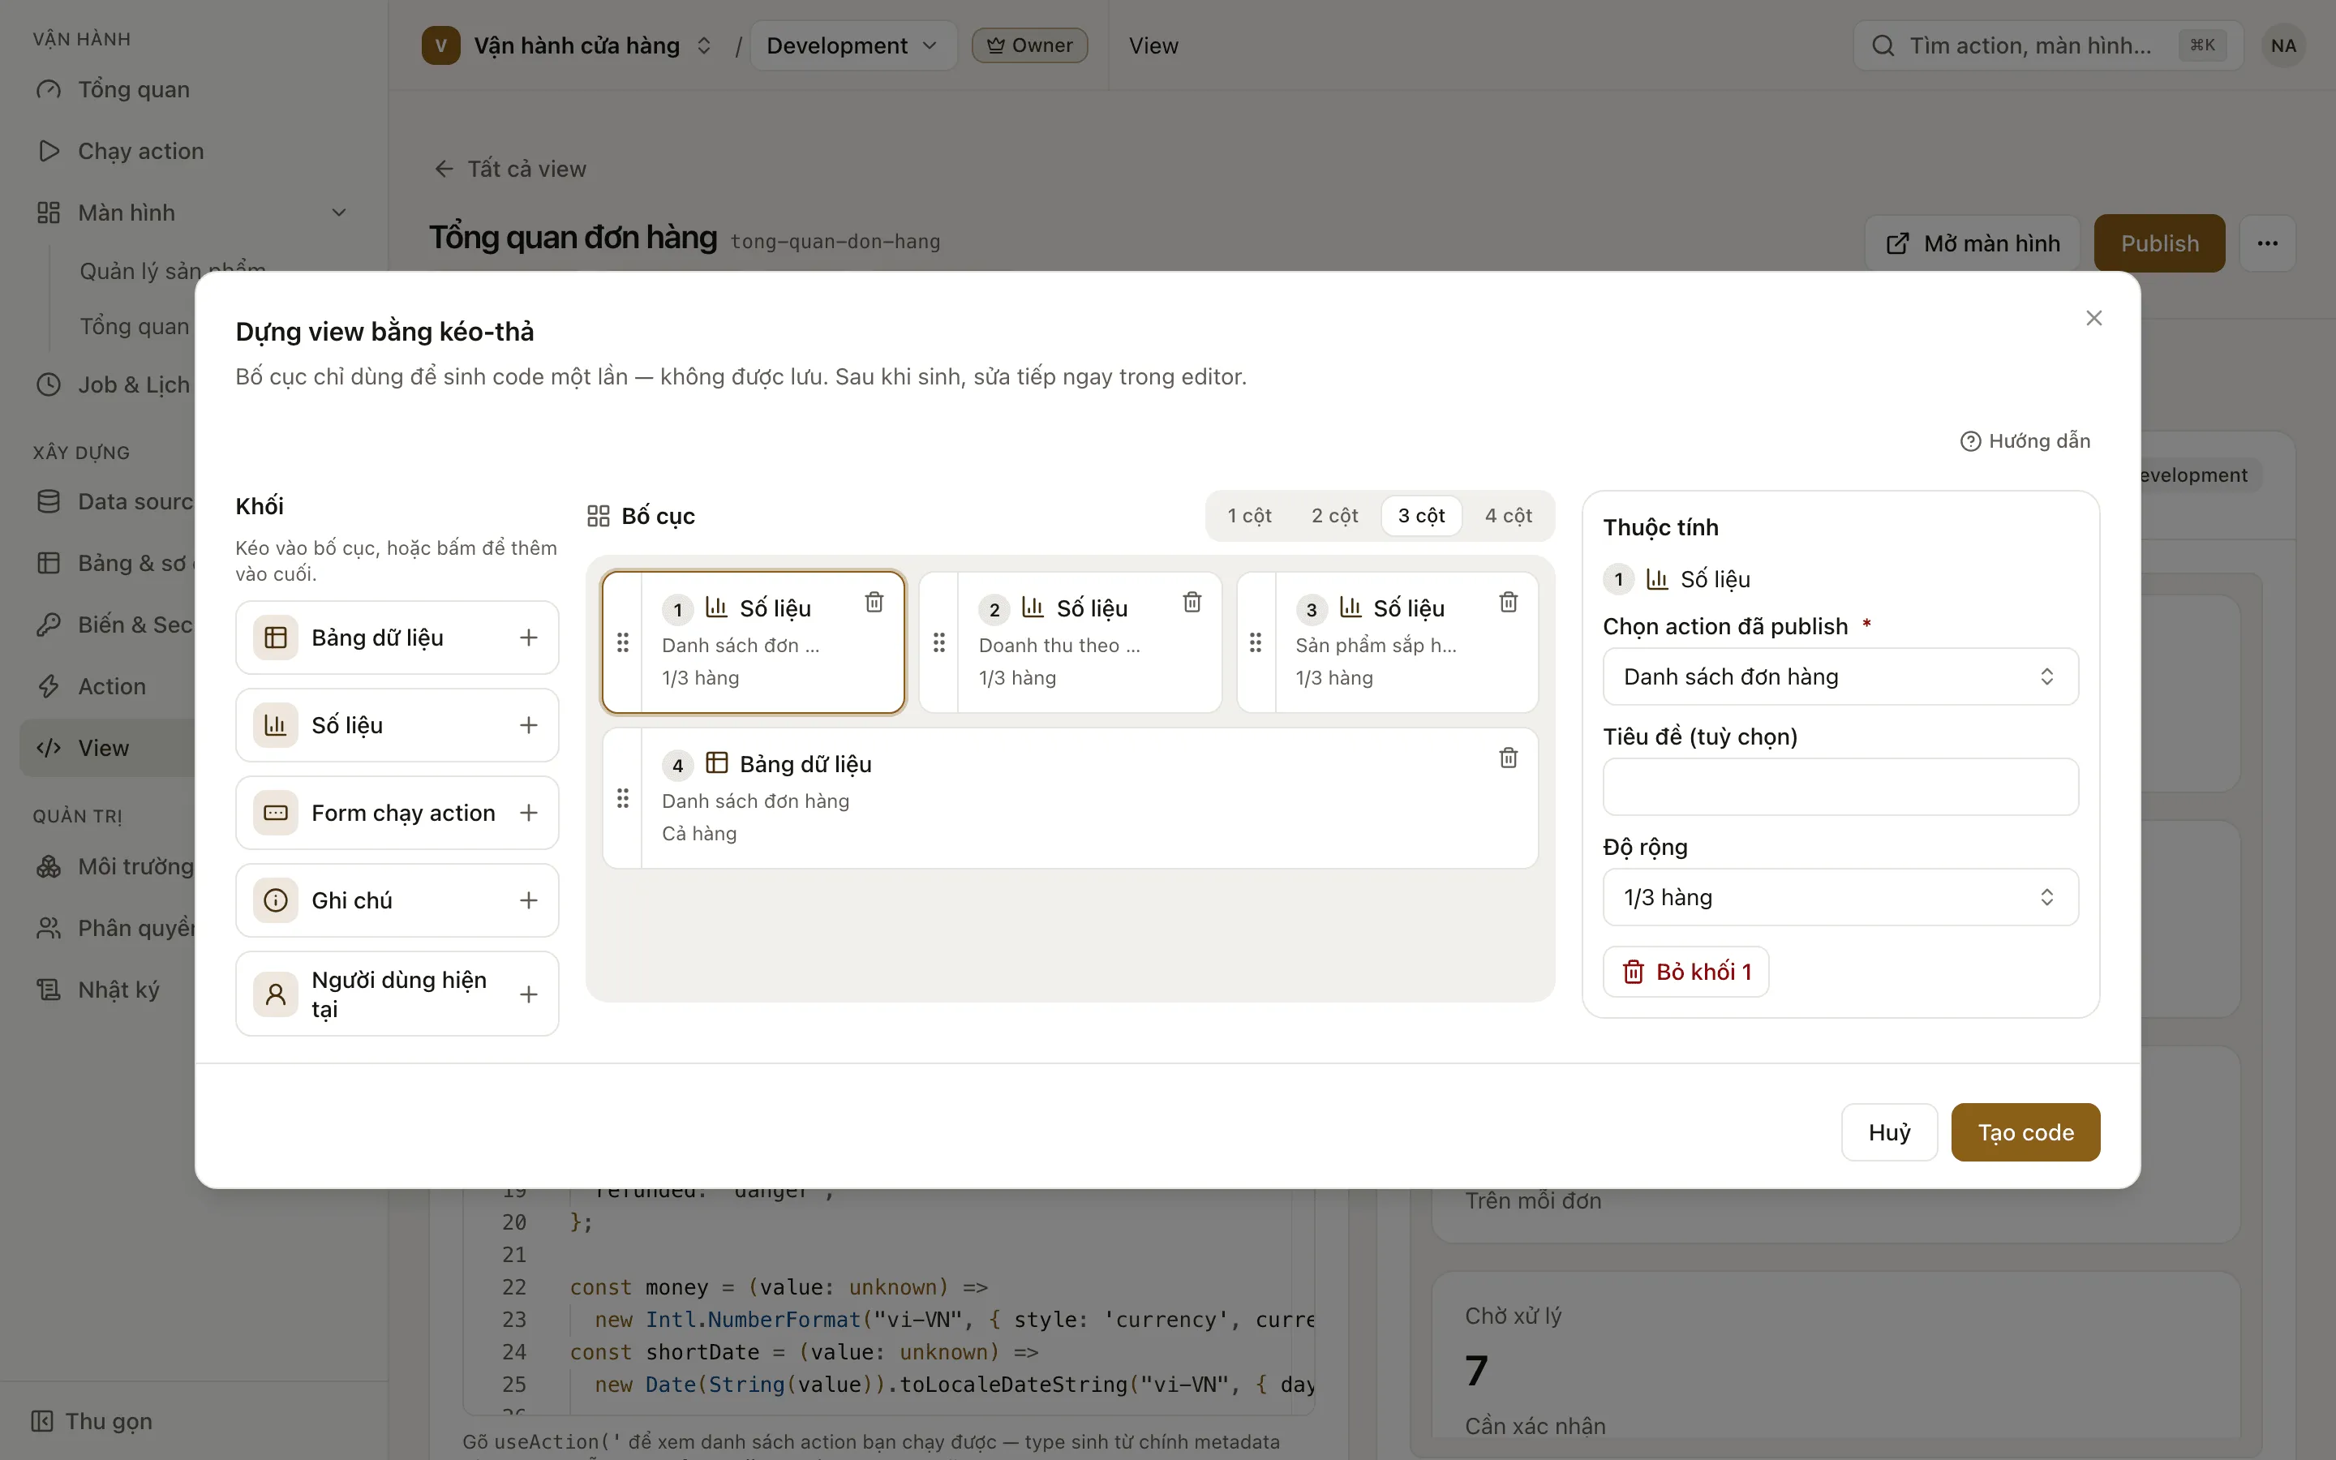Click the Tiêu đề (tuỳ chọn) input field

[1840, 787]
